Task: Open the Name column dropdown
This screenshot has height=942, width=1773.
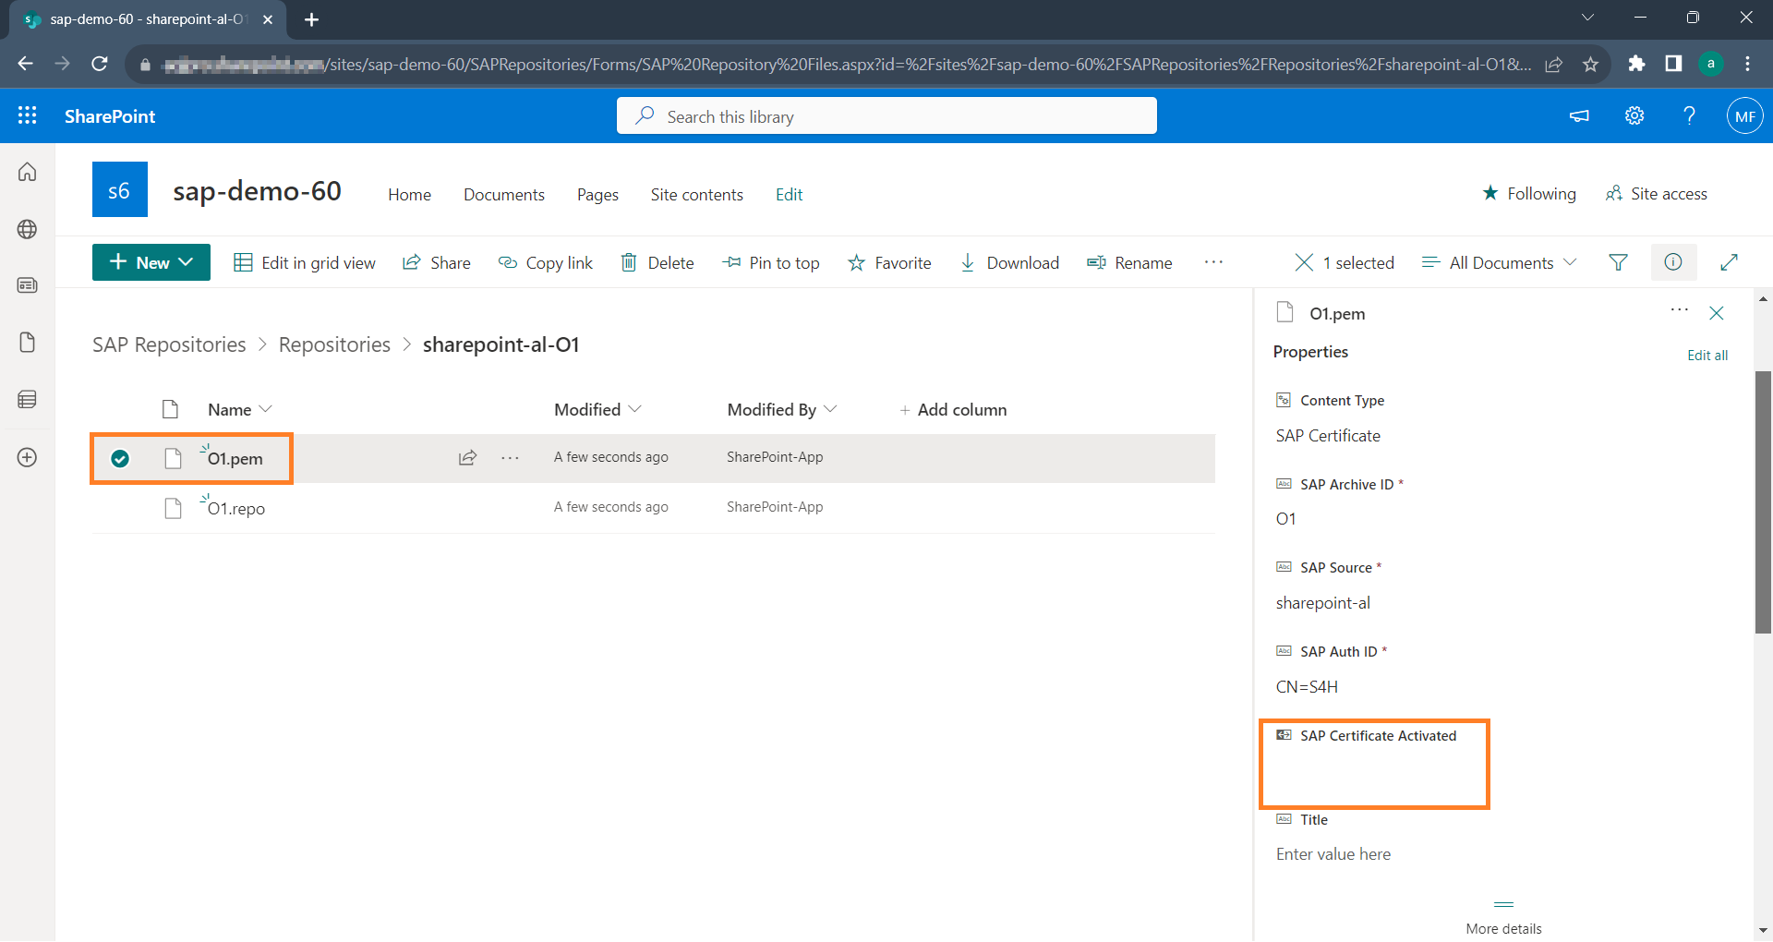Action: [239, 409]
